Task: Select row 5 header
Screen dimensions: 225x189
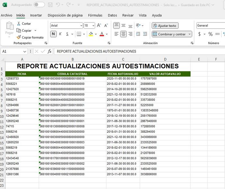Action: [2, 90]
